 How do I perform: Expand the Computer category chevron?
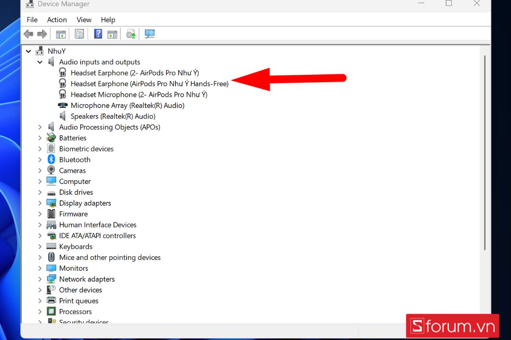point(40,181)
